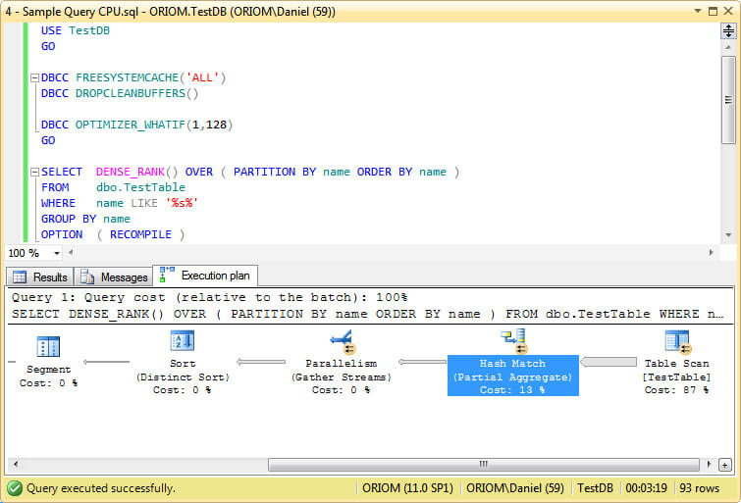The width and height of the screenshot is (741, 503).
Task: Click the Hash Match Partial Aggregate label
Action: (512, 377)
